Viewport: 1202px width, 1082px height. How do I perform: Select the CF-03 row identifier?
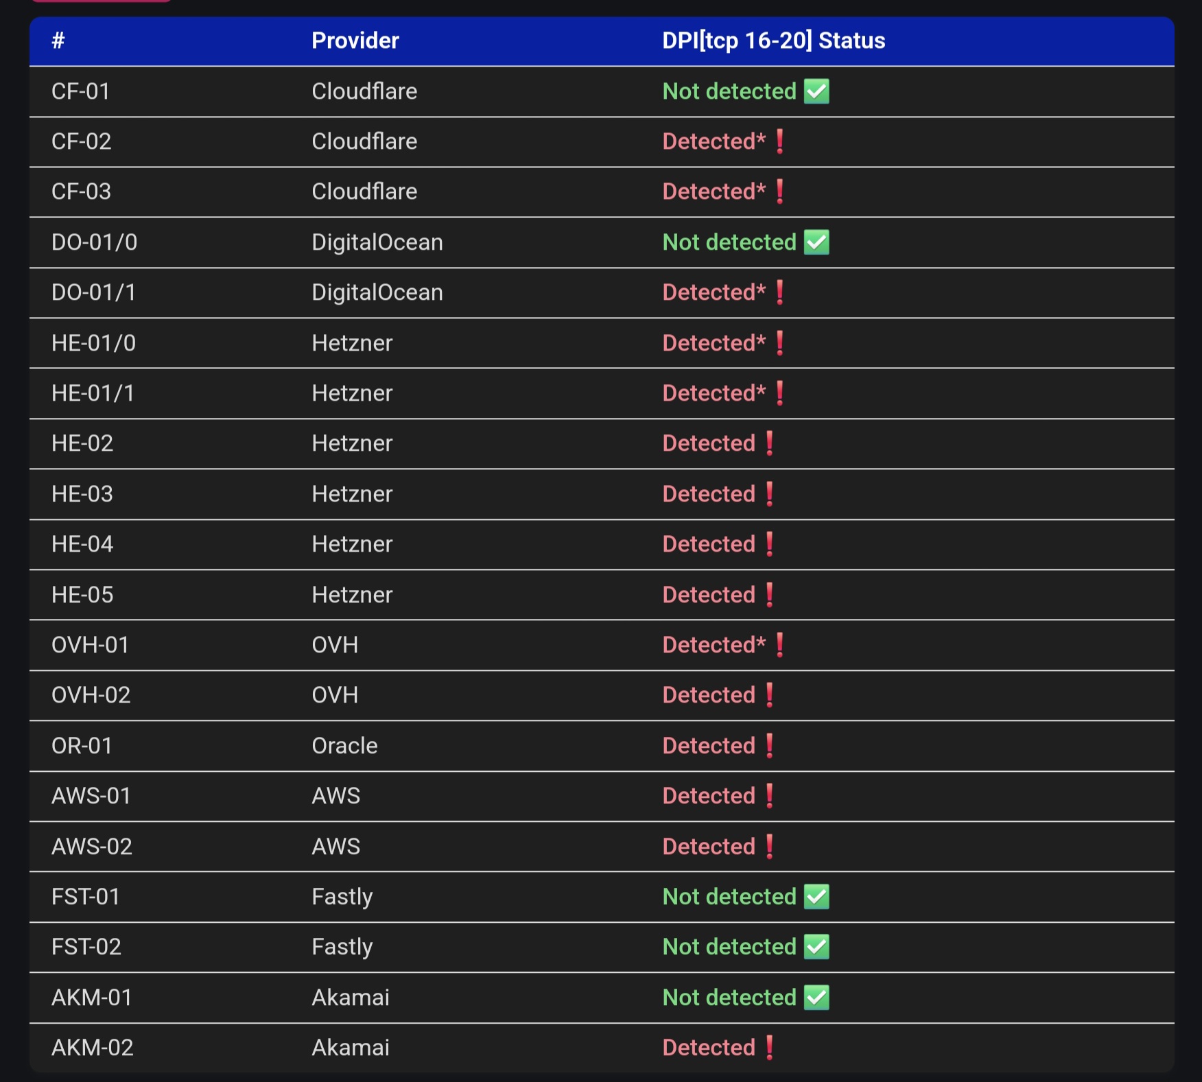[x=81, y=191]
